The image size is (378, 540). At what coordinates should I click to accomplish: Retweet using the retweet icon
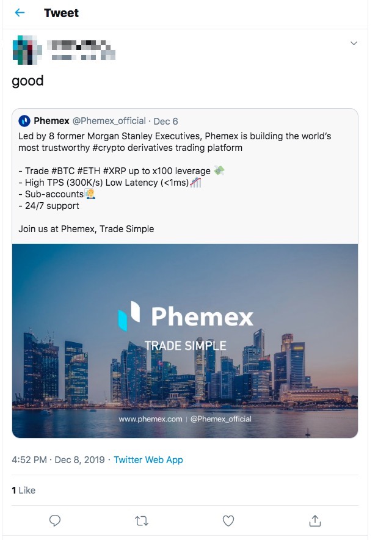point(141,520)
